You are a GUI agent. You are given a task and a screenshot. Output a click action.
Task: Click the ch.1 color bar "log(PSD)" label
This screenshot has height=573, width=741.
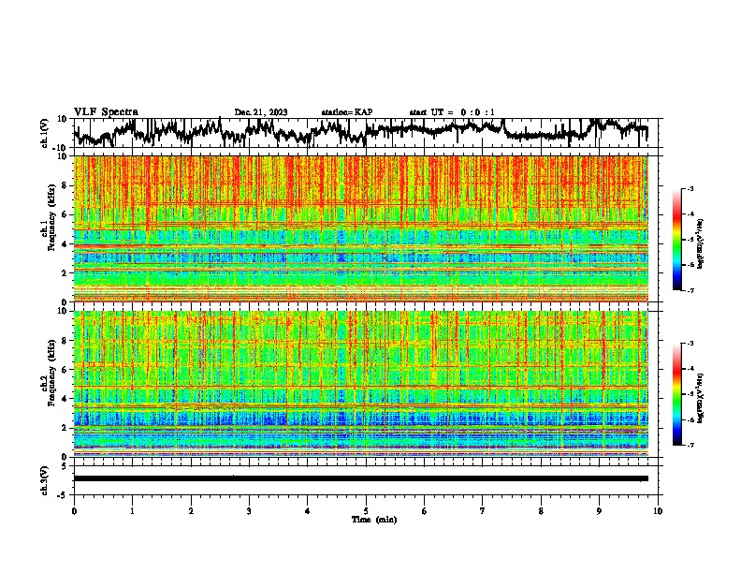(701, 244)
